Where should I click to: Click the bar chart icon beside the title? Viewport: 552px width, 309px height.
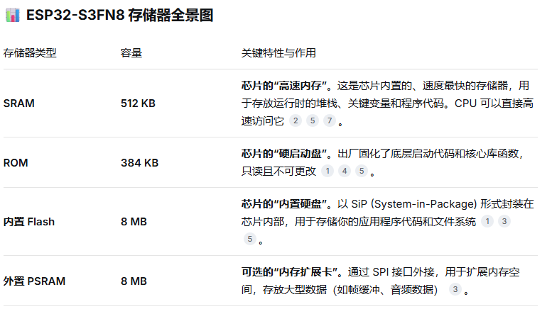point(11,16)
